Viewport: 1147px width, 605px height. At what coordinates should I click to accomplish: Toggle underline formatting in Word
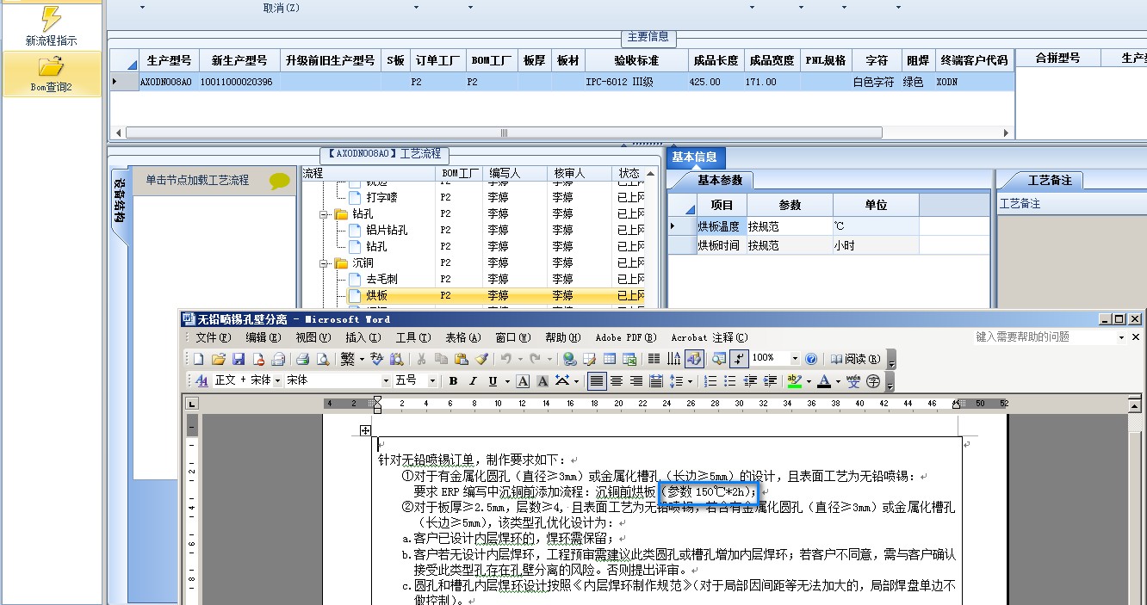click(x=493, y=381)
